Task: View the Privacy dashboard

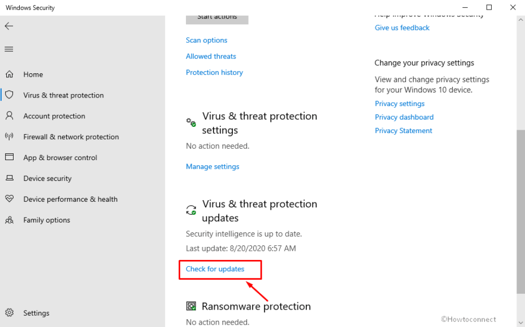Action: pos(404,117)
